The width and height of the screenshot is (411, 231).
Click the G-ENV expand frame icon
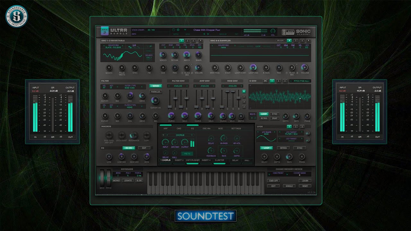click(265, 81)
